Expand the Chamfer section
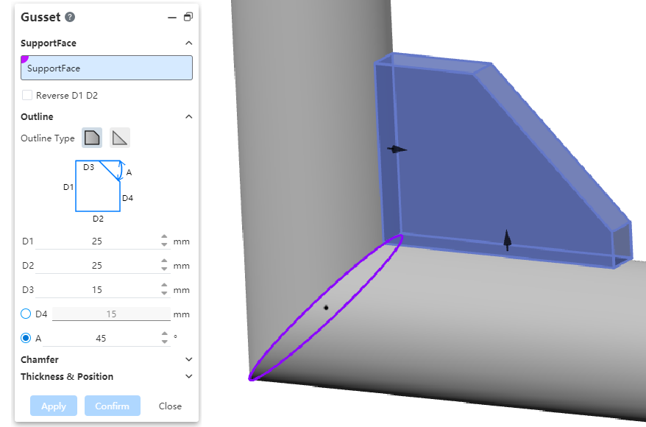This screenshot has width=646, height=427. [x=188, y=359]
